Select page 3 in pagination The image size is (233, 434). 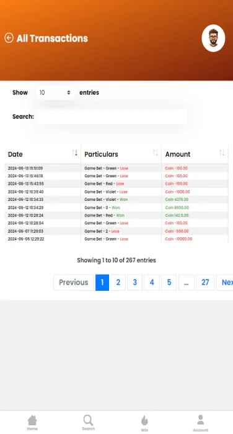[x=134, y=282]
